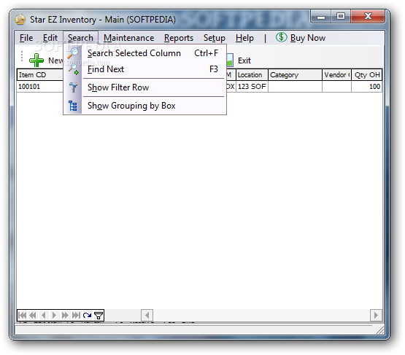Choose Search Selected Column menu entry
This screenshot has height=355, width=405.
pyautogui.click(x=145, y=53)
